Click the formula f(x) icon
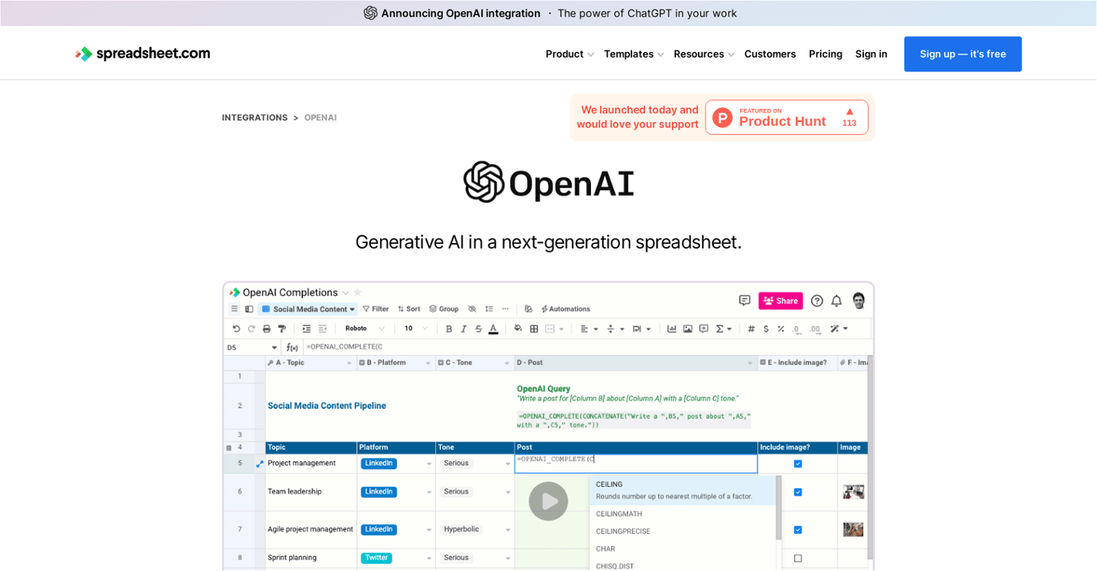The height and width of the screenshot is (571, 1097). (x=292, y=347)
